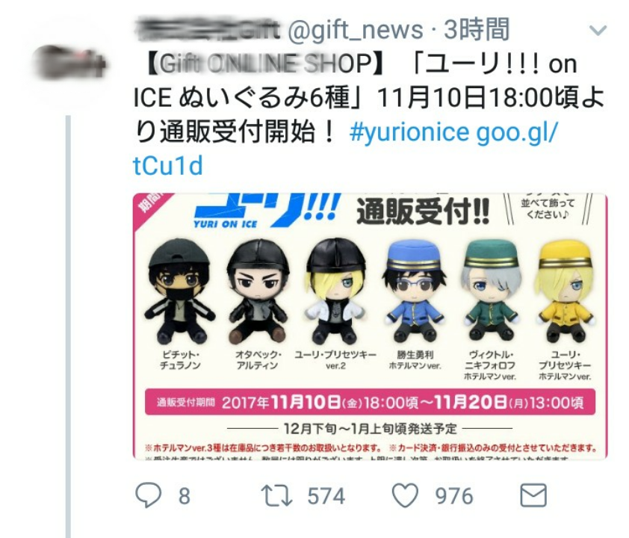Open the Yuri on Ice plush image
Image resolution: width=629 pixels, height=538 pixels.
coord(370,326)
